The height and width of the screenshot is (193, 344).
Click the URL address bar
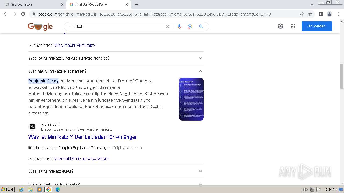pos(154,14)
